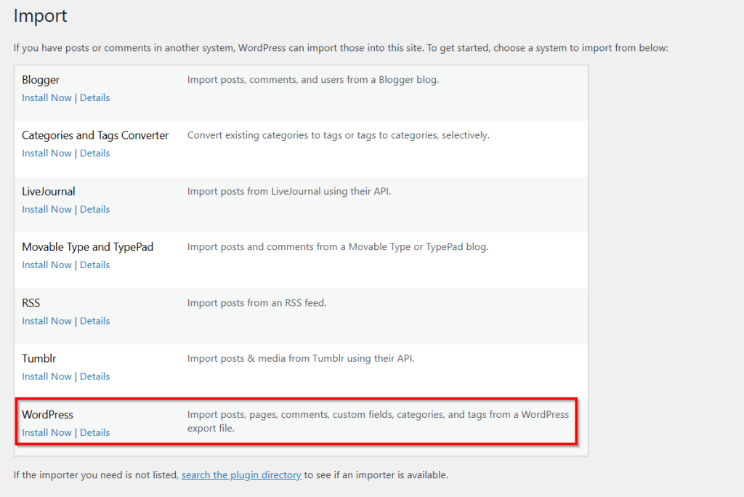
Task: Install the Movable Type and TypePad importer
Action: coord(46,265)
